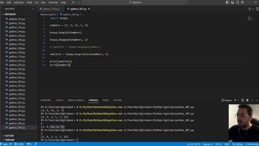
Task: Add a new terminal with plus
Action: tap(235, 100)
